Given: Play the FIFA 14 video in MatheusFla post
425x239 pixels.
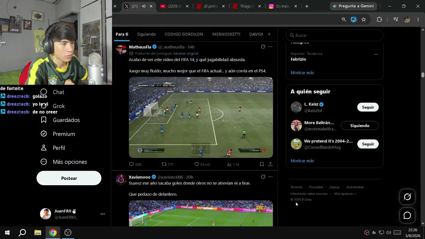Looking at the screenshot, I should pyautogui.click(x=201, y=118).
